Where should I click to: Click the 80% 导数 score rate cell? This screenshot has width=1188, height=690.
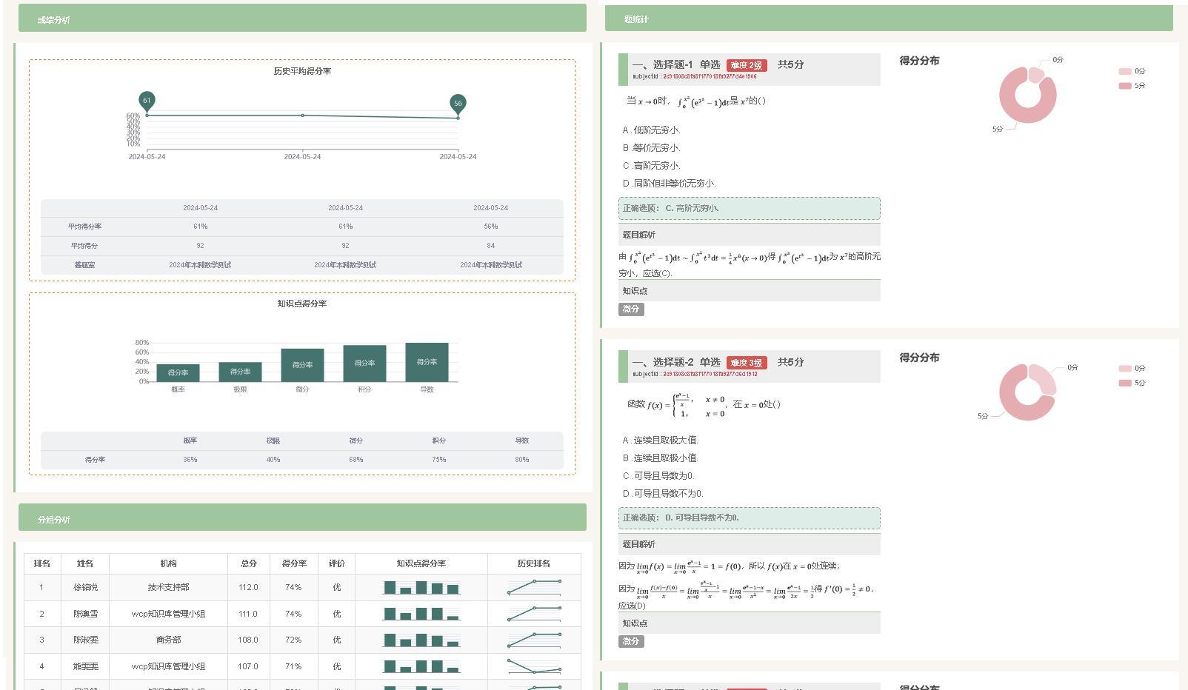coord(522,460)
